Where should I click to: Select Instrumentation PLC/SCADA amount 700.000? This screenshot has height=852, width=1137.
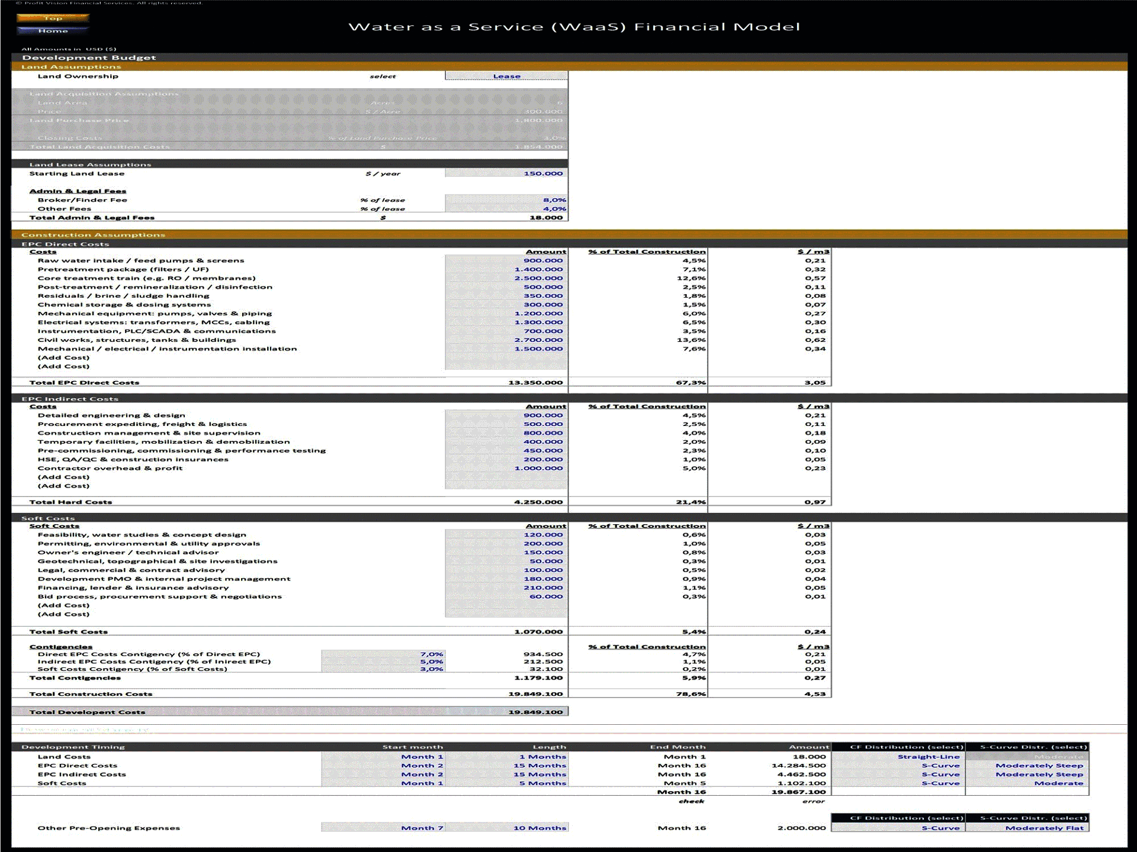506,331
